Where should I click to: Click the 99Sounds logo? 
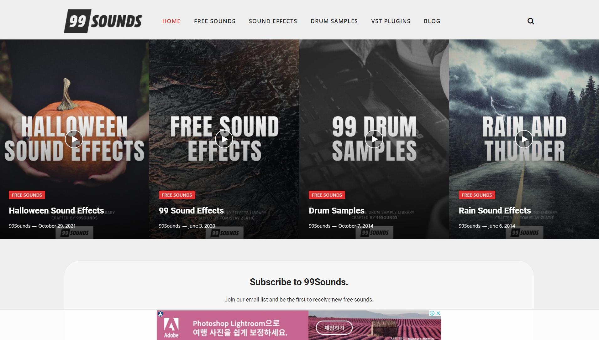(103, 21)
